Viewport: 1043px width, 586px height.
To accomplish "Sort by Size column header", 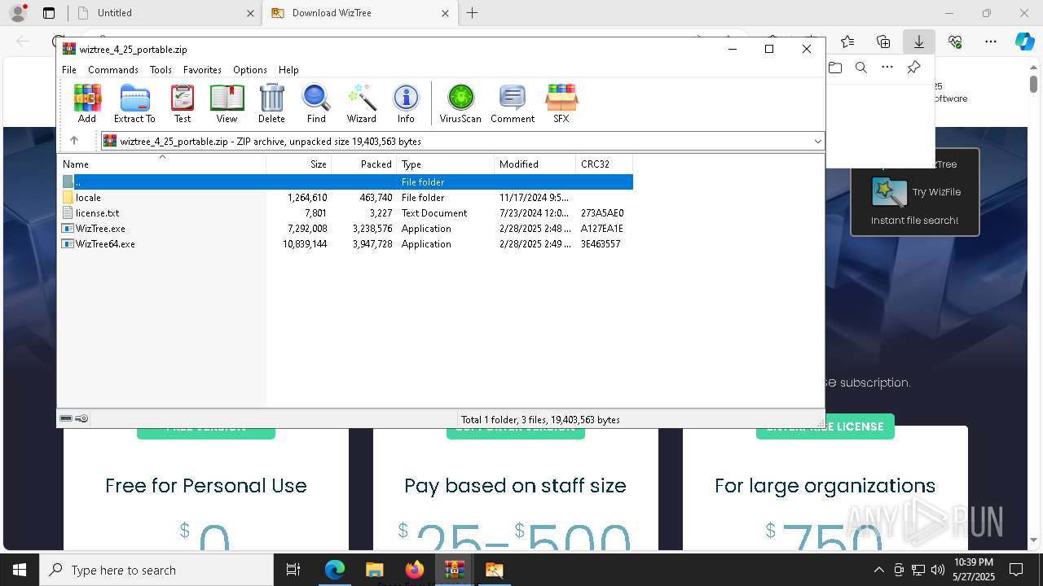I will [299, 164].
